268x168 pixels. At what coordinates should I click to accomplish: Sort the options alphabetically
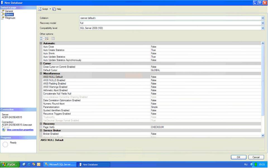[47, 39]
